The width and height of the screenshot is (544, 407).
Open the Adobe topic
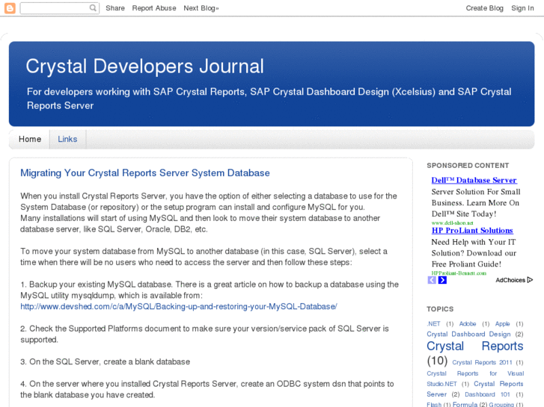(468, 323)
